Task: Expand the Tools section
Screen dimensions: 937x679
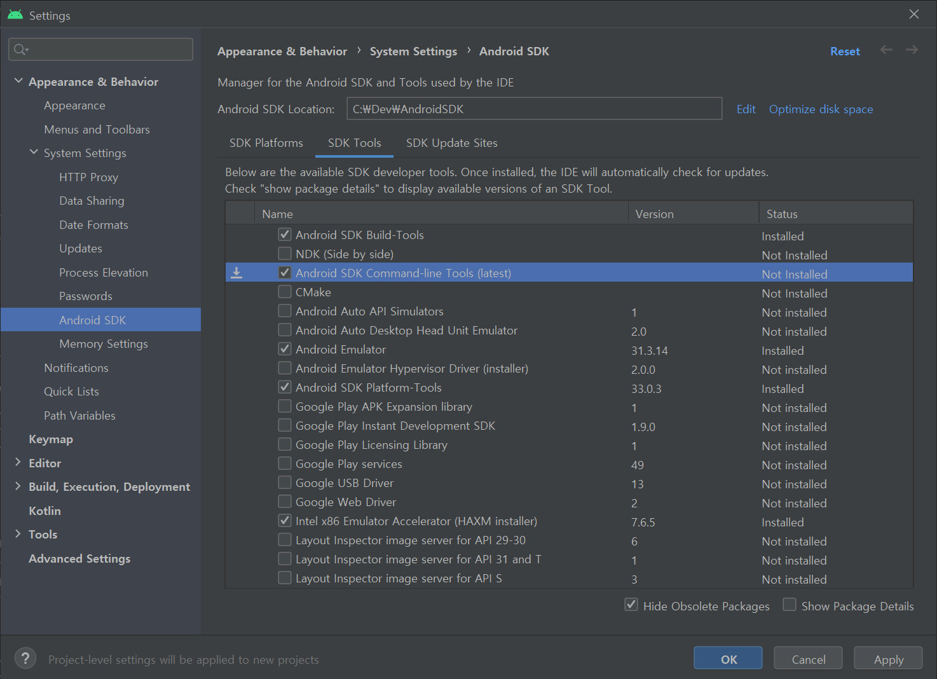Action: point(18,534)
